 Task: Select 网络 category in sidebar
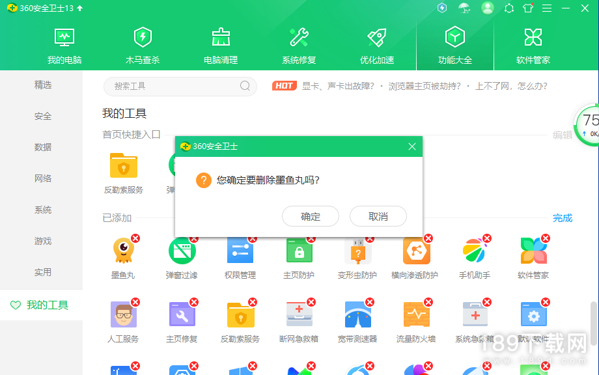(43, 178)
